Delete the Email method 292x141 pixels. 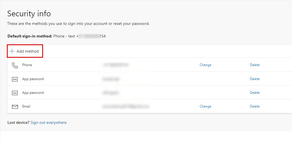[x=255, y=106]
